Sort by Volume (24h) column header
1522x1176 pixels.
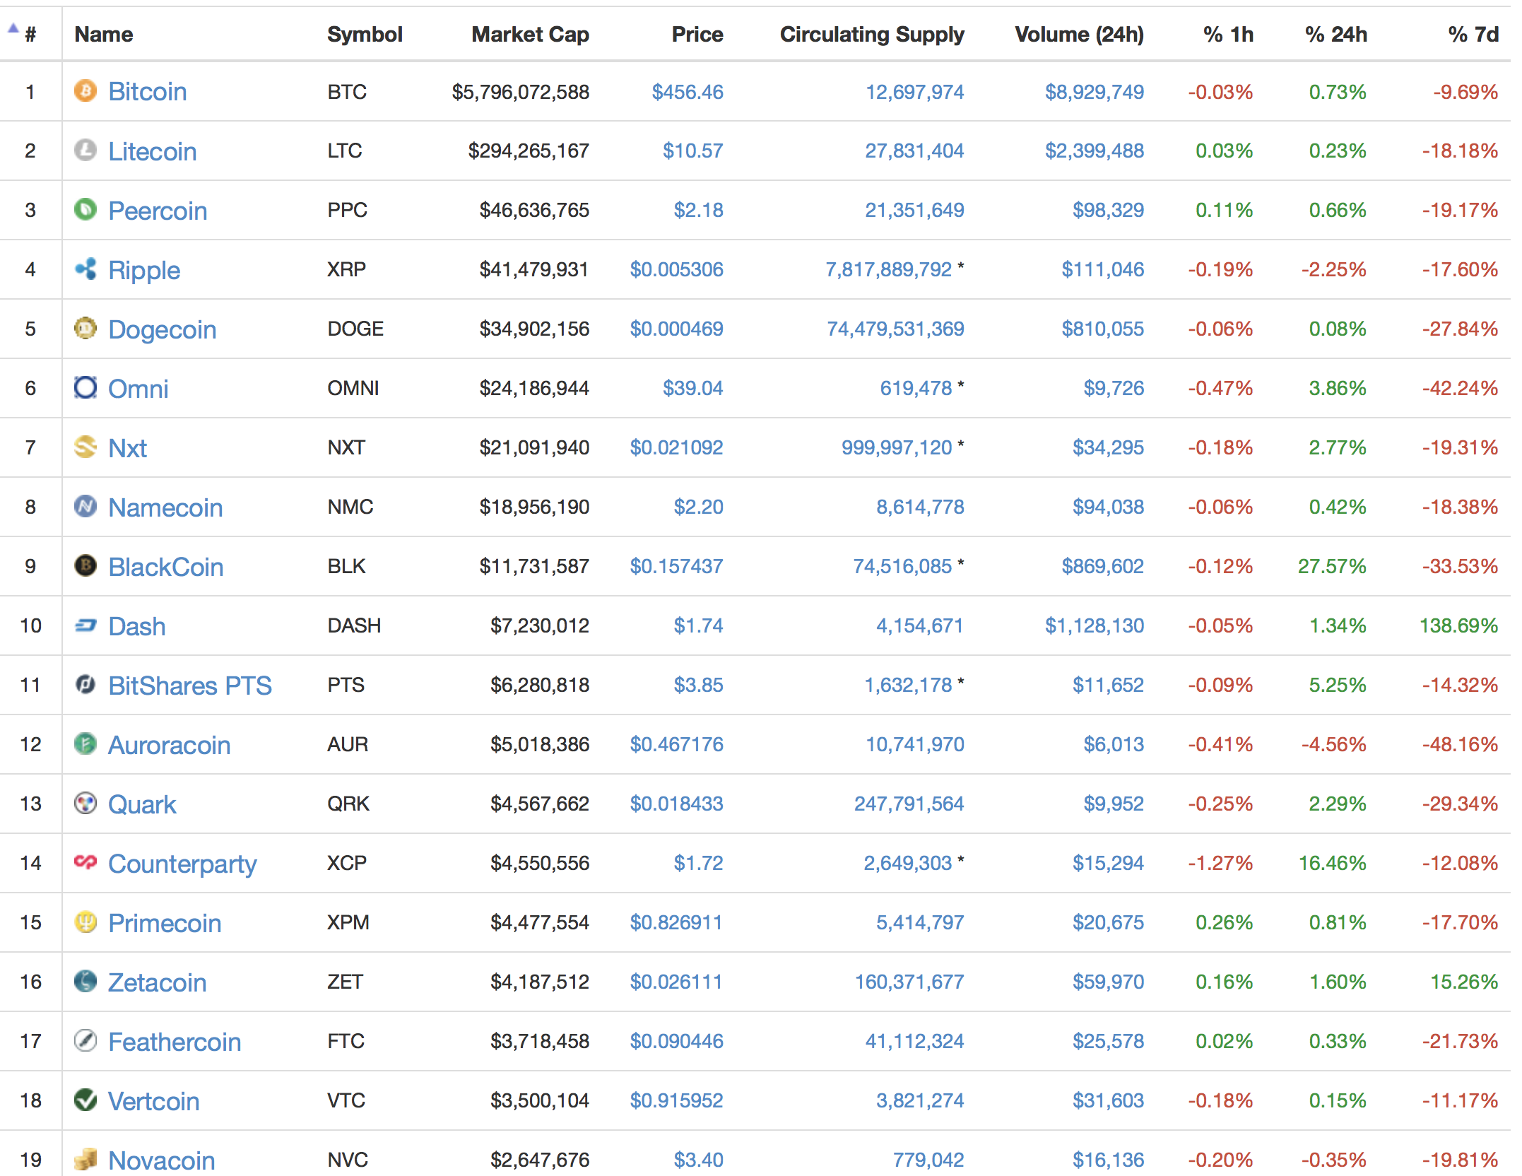click(x=1079, y=35)
